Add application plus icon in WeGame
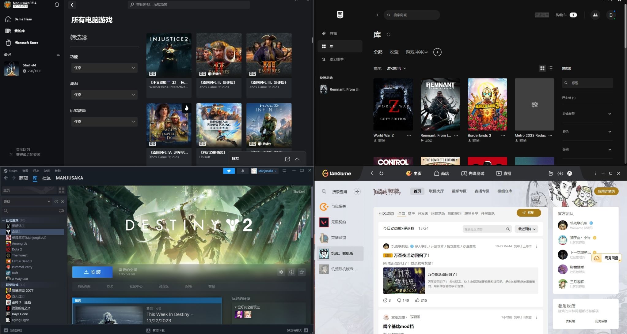This screenshot has height=334, width=627. [357, 192]
